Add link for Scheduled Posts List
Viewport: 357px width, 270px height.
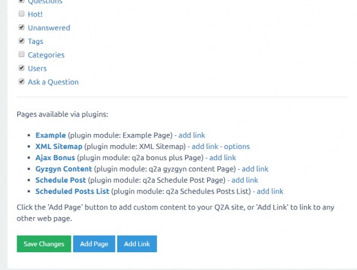[x=269, y=192]
